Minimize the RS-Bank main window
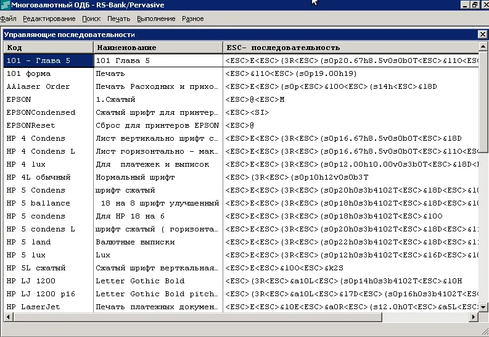This screenshot has height=337, width=489. click(x=464, y=4)
